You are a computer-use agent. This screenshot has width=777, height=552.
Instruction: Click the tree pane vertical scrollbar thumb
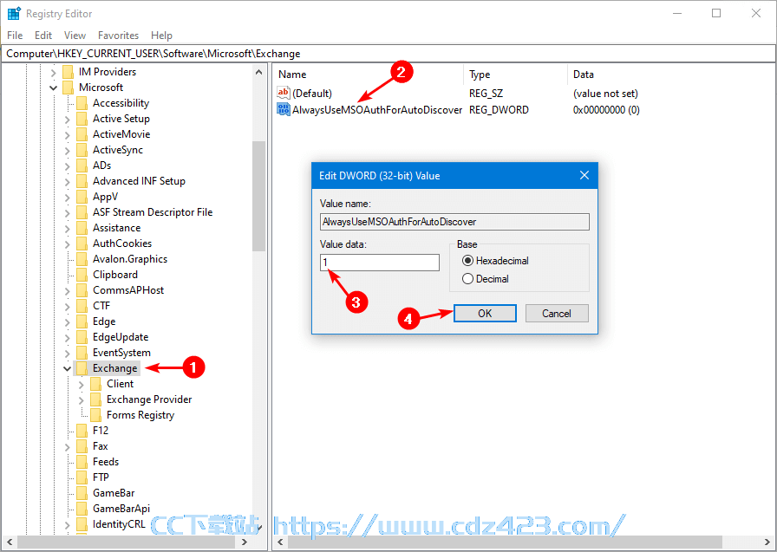coord(258,197)
